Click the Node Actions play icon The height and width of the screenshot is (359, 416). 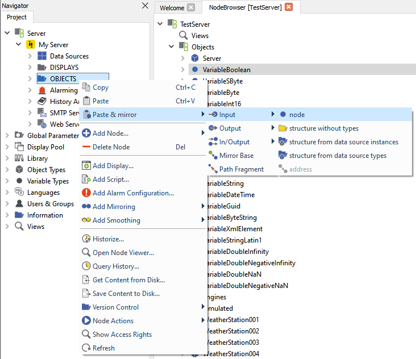(86, 320)
